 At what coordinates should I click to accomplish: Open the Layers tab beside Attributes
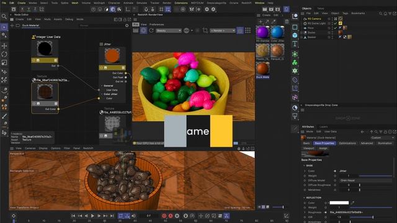pyautogui.click(x=323, y=126)
